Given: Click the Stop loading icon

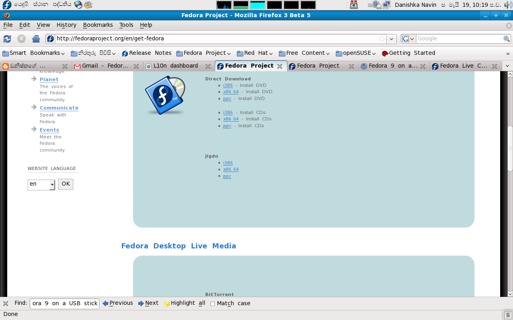Looking at the screenshot, I should (22, 39).
